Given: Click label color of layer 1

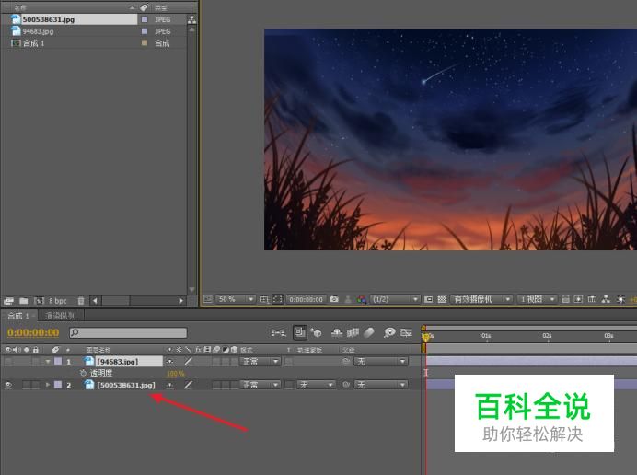Looking at the screenshot, I should tap(58, 361).
